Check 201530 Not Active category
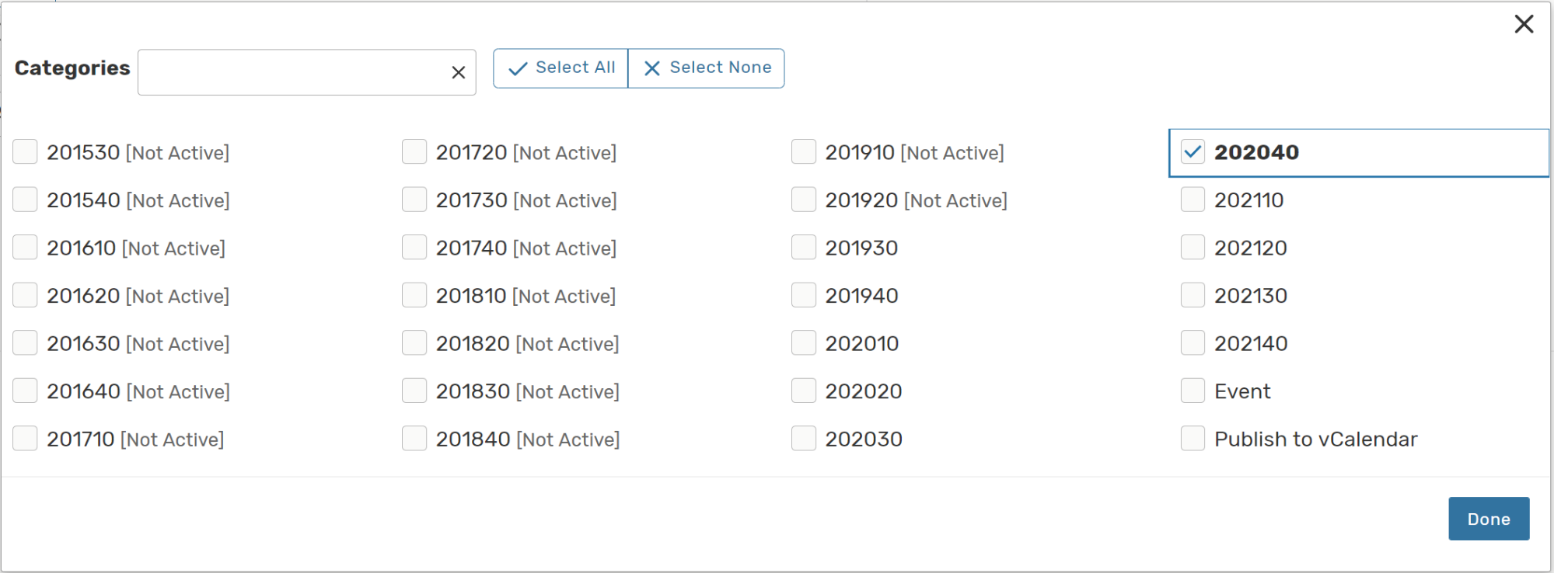Image resolution: width=1554 pixels, height=573 pixels. pyautogui.click(x=25, y=152)
